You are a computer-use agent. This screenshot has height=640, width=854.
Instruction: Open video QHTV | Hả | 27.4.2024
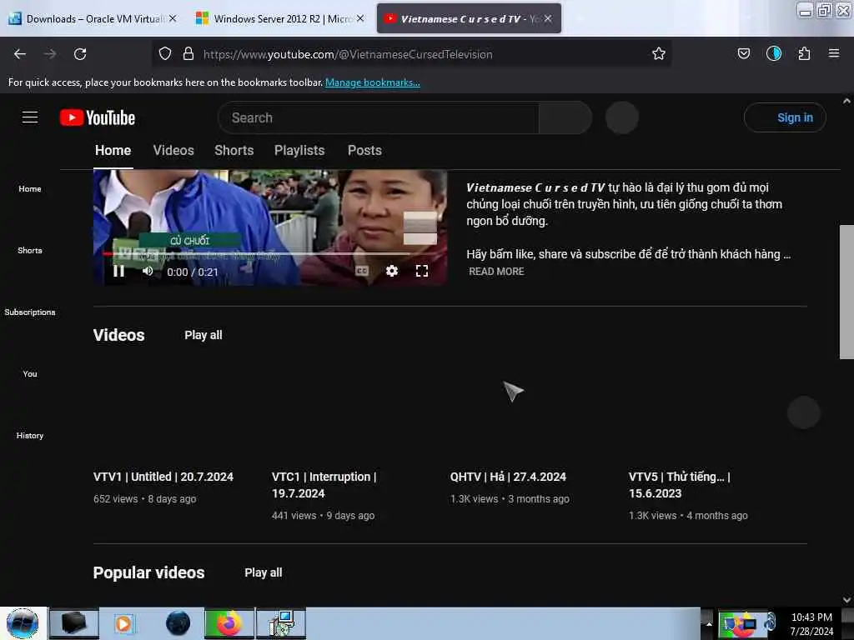pyautogui.click(x=508, y=477)
